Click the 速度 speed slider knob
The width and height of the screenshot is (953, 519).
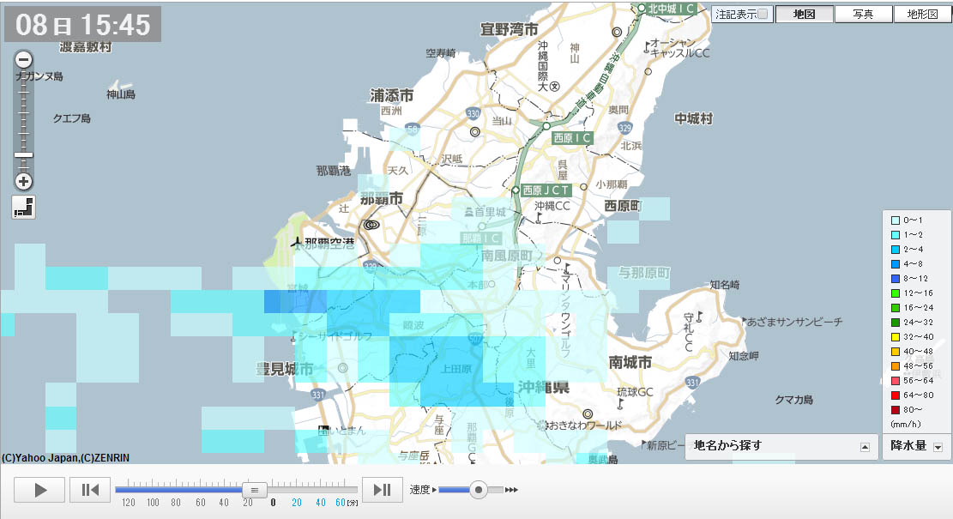click(x=479, y=490)
